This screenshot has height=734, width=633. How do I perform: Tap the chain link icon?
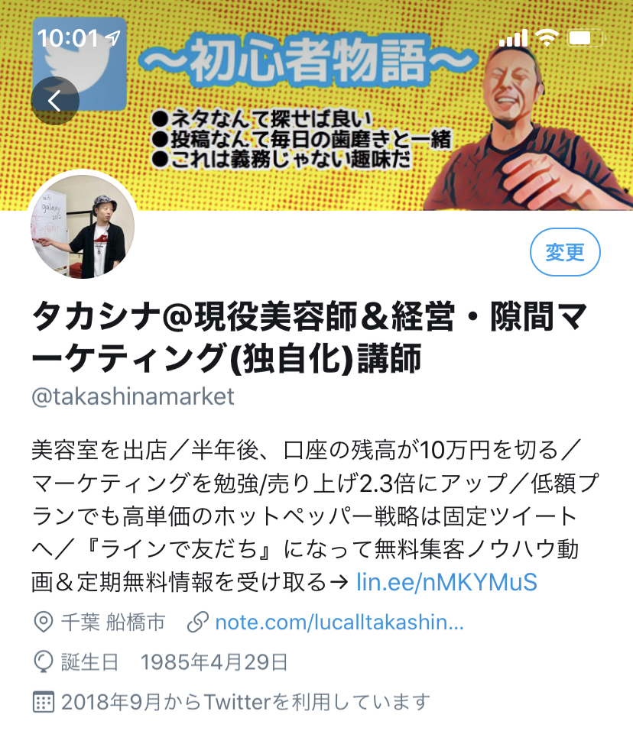point(198,622)
